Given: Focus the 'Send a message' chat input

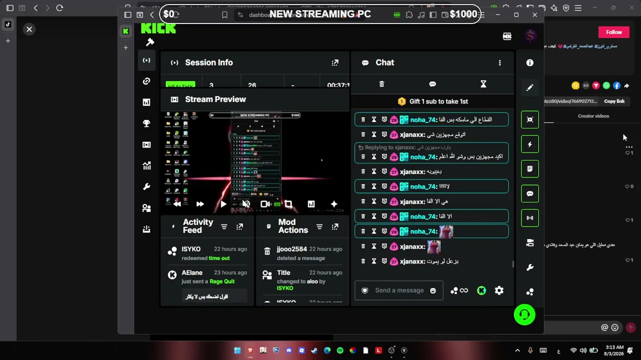Looking at the screenshot, I should (x=399, y=290).
